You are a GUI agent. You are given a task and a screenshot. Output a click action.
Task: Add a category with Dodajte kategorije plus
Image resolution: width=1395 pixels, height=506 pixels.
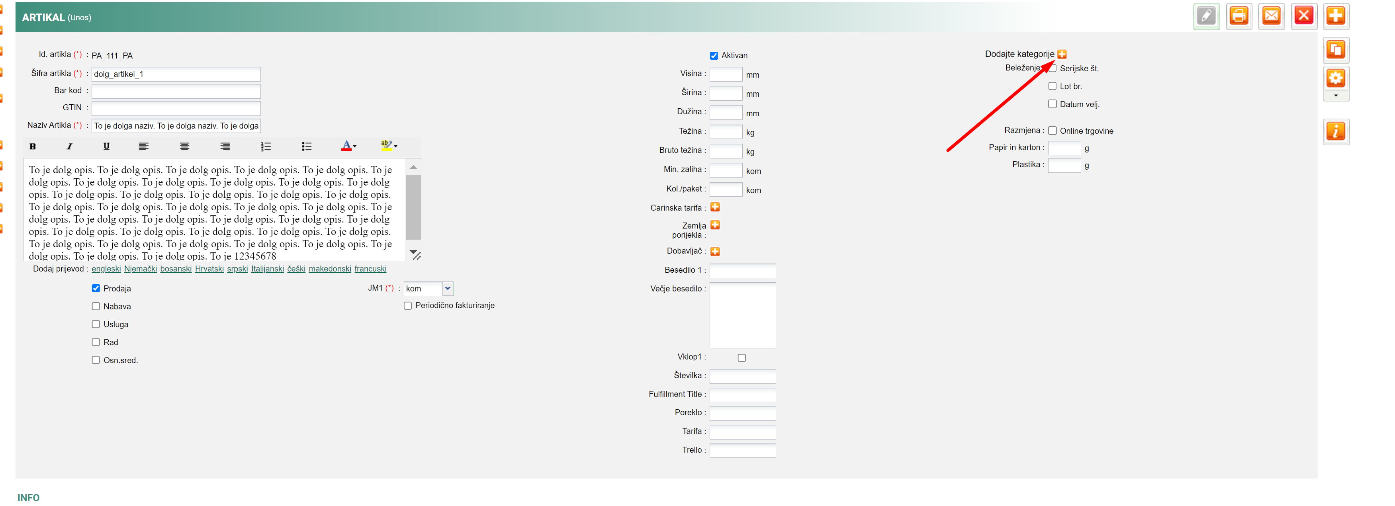pos(1062,54)
